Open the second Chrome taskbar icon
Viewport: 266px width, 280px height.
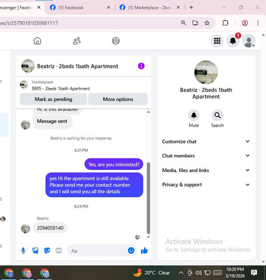point(27,273)
